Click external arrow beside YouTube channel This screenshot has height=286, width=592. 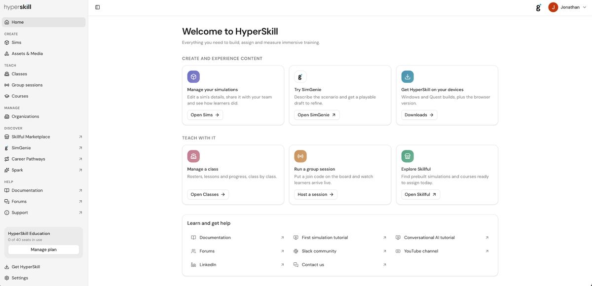point(487,251)
